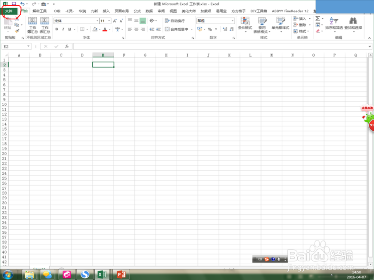Toggle top vertical alignment
The width and height of the screenshot is (374, 280).
coord(130,21)
